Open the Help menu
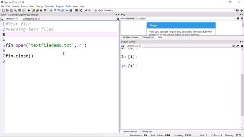This screenshot has height=137, width=244. [82, 6]
